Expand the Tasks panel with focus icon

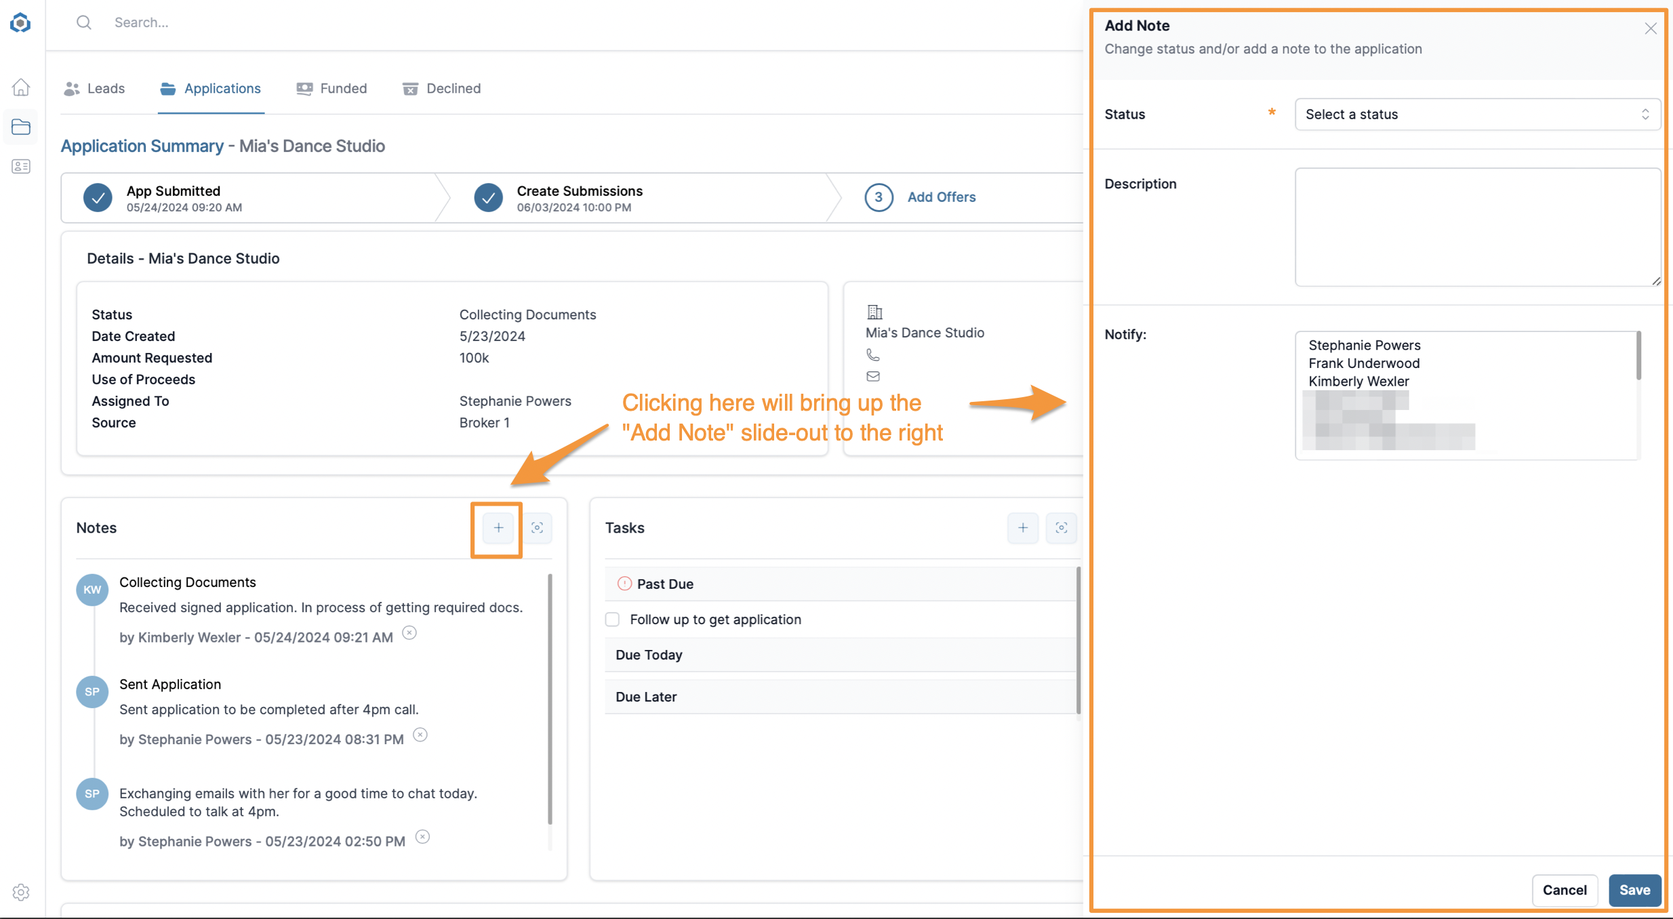point(1062,528)
